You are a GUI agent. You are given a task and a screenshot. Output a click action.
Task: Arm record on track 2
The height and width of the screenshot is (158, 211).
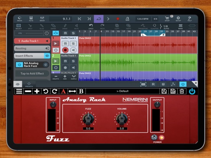click(x=65, y=68)
